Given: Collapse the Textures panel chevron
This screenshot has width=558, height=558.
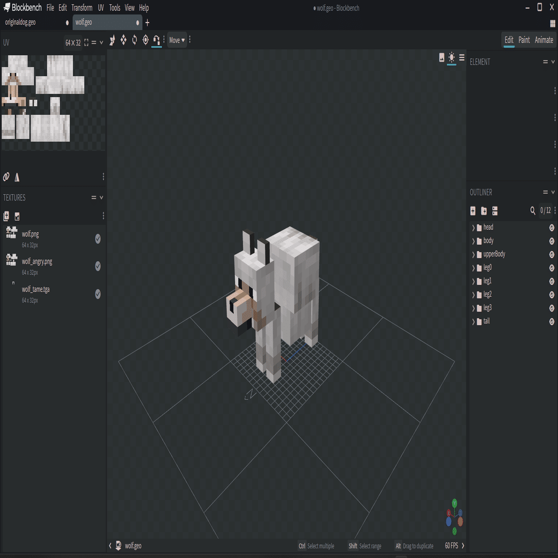Looking at the screenshot, I should click(x=101, y=197).
